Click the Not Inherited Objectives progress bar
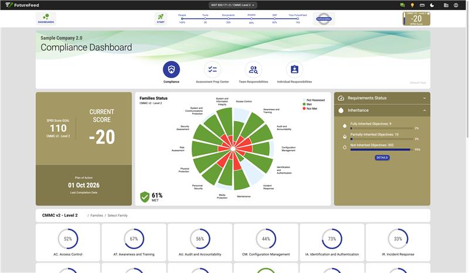This screenshot has width=469, height=273. click(382, 149)
